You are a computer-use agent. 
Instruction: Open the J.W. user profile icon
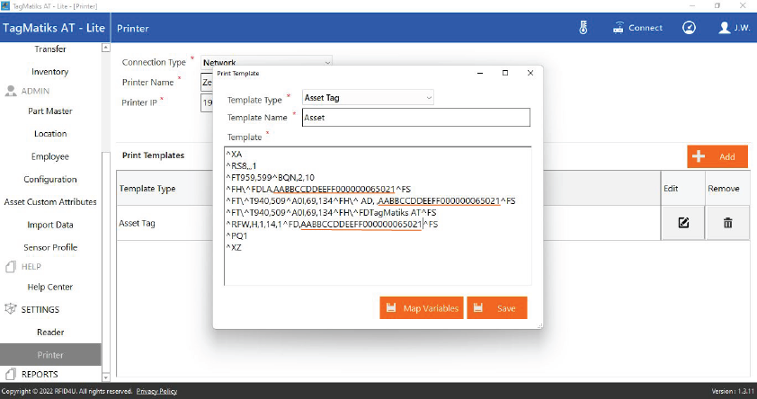[x=725, y=28]
